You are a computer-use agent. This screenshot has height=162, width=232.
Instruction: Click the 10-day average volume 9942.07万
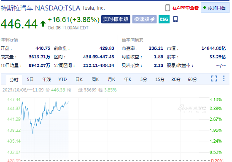pyautogui.click(x=40, y=65)
